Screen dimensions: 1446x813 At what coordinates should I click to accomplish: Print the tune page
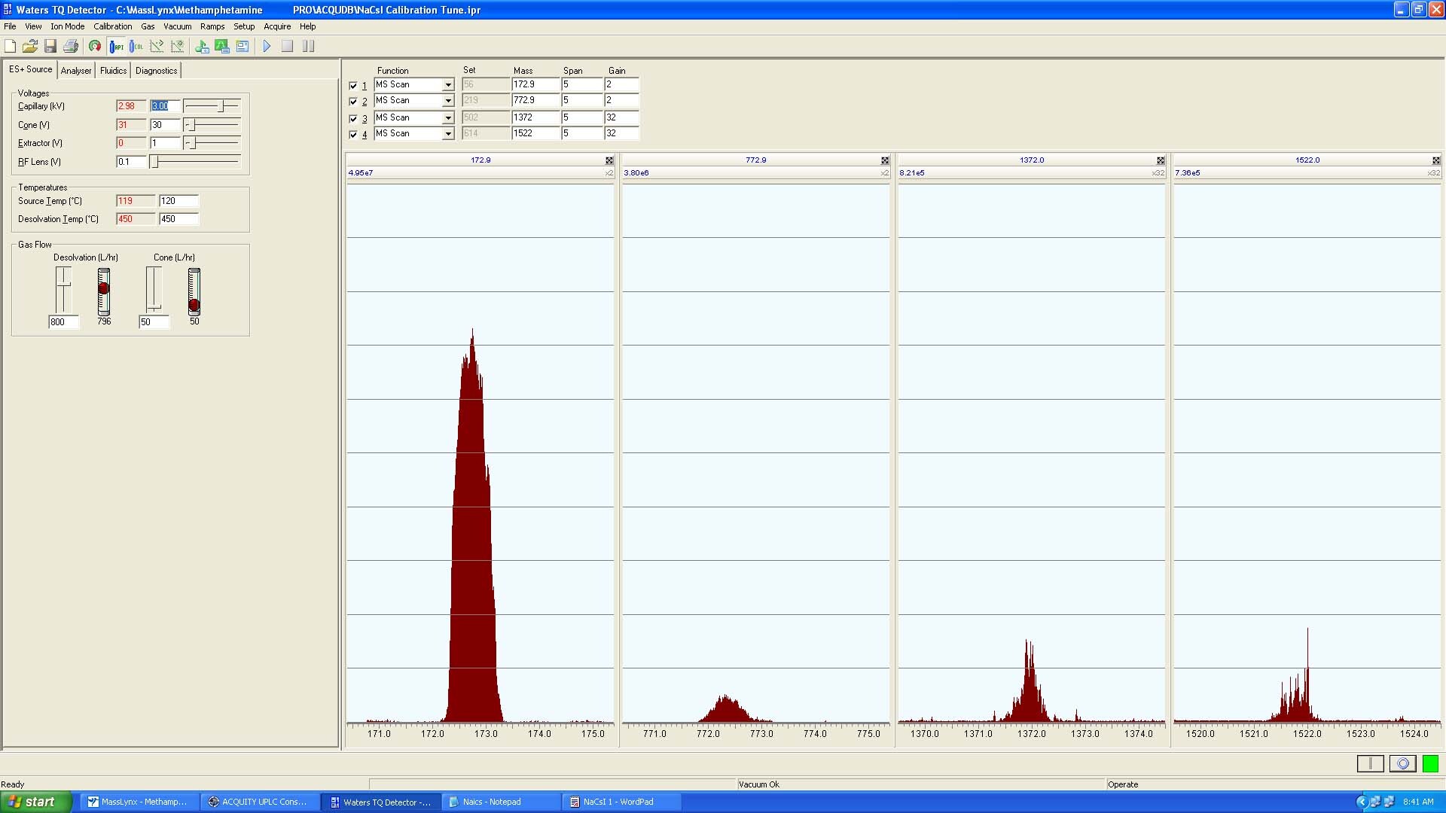pos(71,46)
